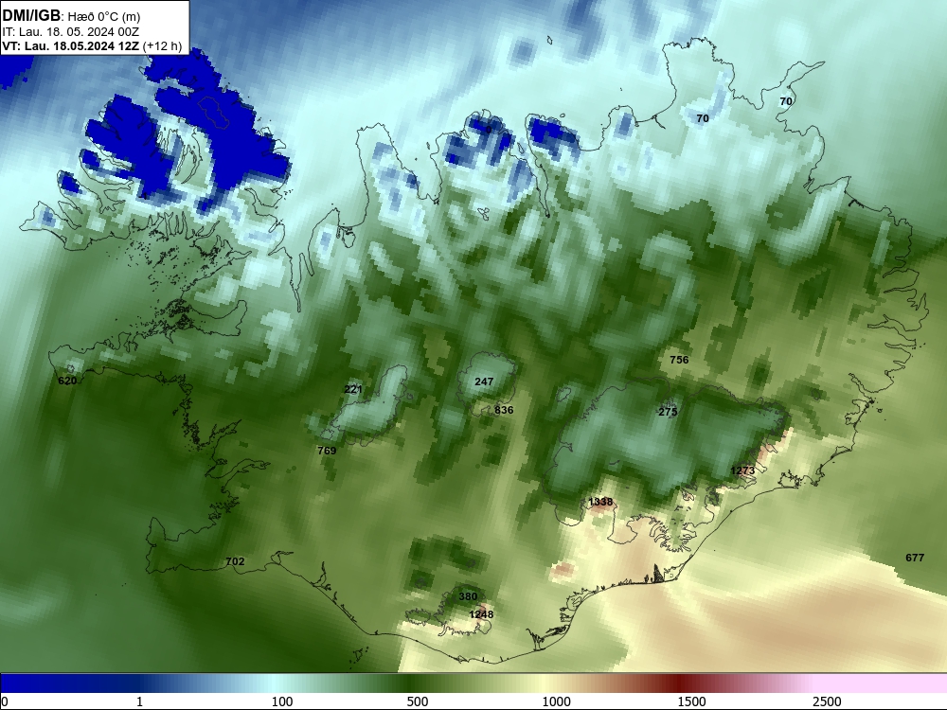This screenshot has width=947, height=710.
Task: Click the valid time line "VT: Lau. 18.05.2024 12Z"
Action: [x=71, y=46]
